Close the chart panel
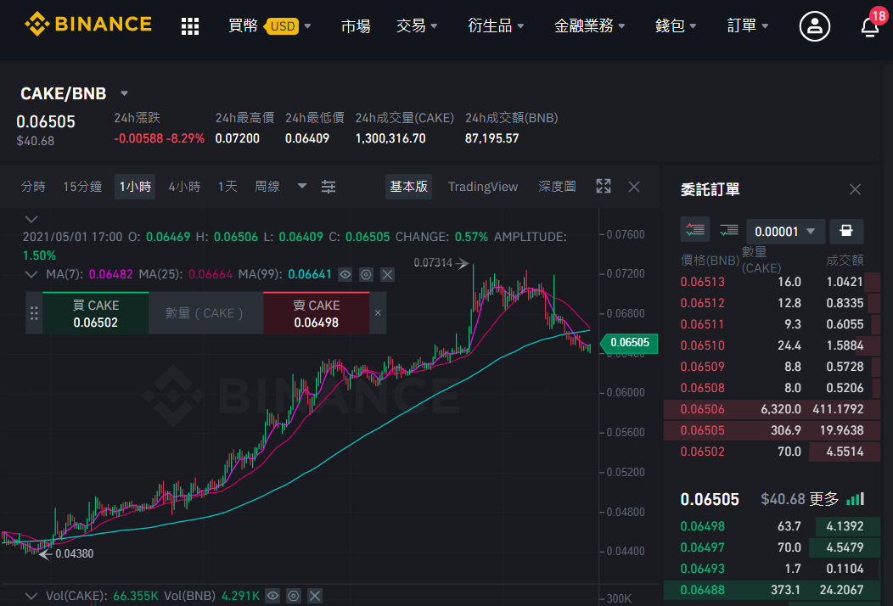This screenshot has width=893, height=606. [x=634, y=187]
